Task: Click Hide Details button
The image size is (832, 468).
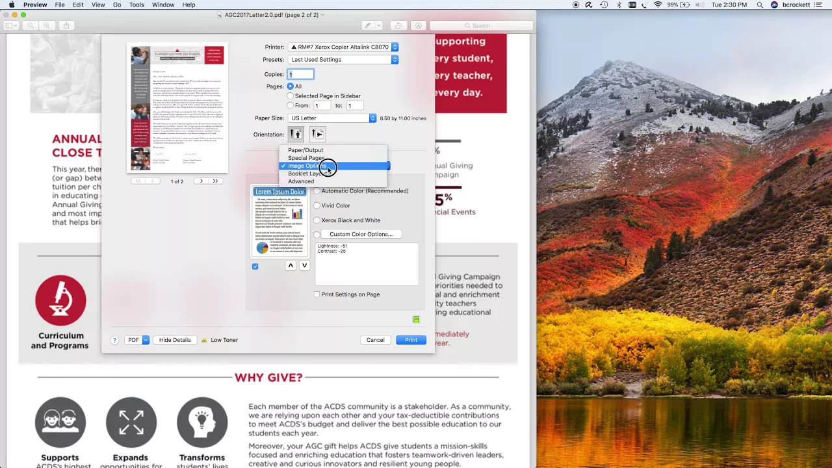Action: (x=175, y=340)
